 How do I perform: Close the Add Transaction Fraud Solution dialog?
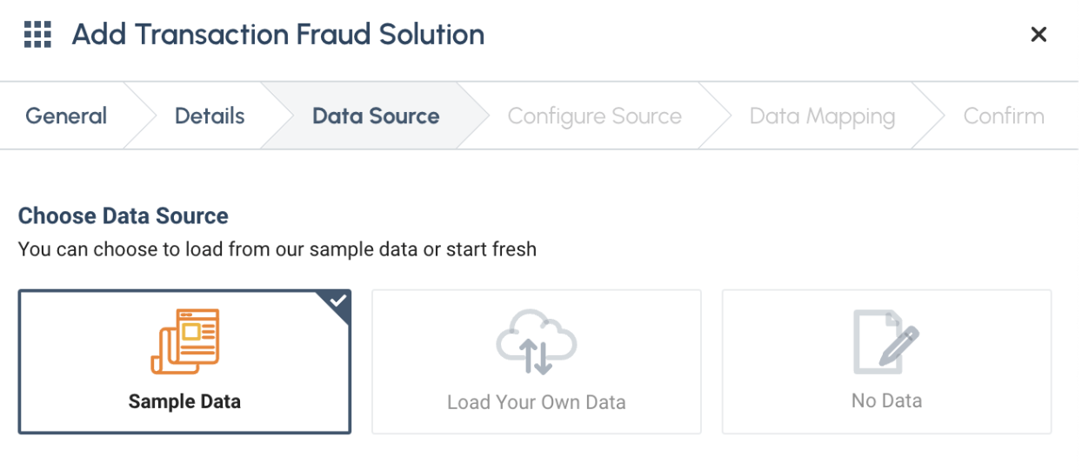coord(1038,35)
